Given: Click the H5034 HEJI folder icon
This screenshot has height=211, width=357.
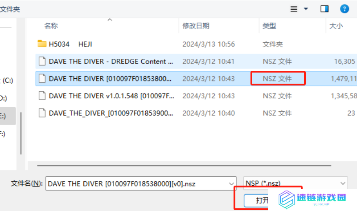Looking at the screenshot, I should [42, 44].
